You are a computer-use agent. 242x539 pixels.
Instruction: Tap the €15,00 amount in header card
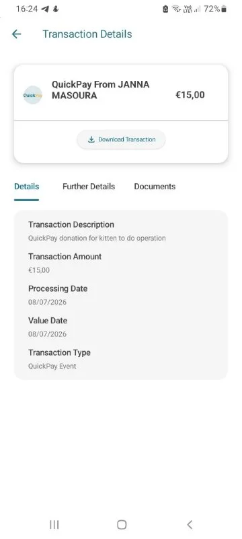pyautogui.click(x=190, y=95)
